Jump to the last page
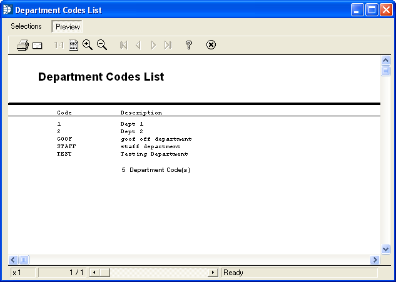 tap(168, 45)
